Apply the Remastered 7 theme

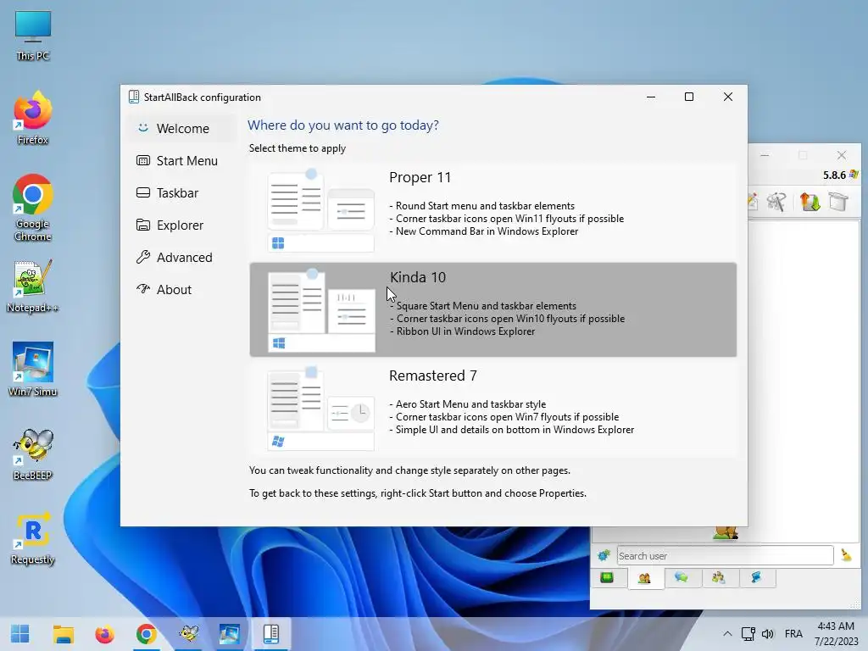point(492,409)
